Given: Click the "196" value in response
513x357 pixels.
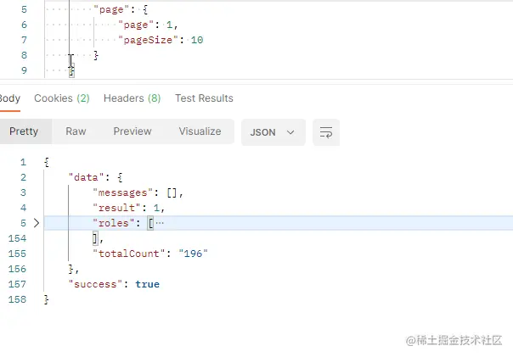Looking at the screenshot, I should pos(193,254).
